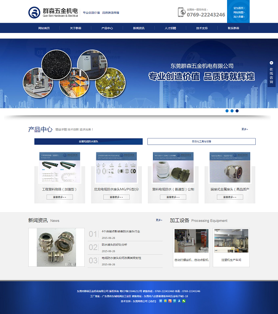The height and width of the screenshot is (314, 278).
Task: Select the third banner carousel dot
Action: click(237, 111)
